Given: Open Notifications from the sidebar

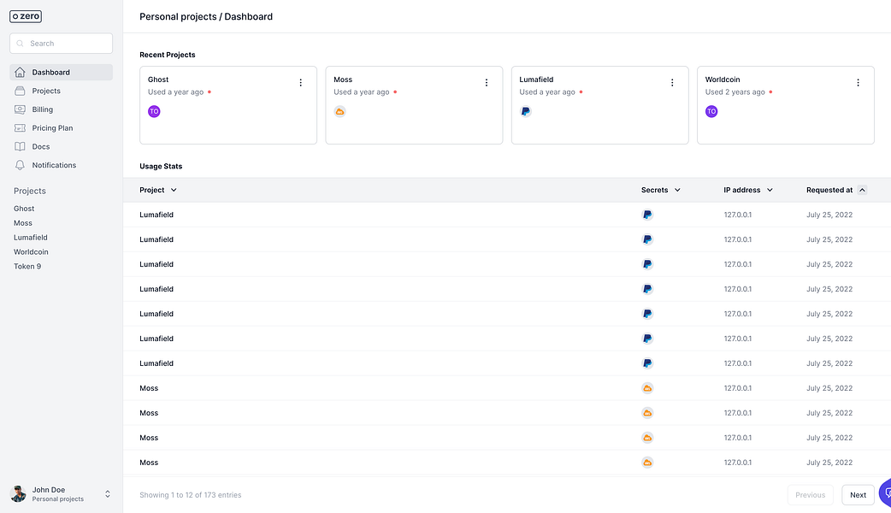Looking at the screenshot, I should click(x=54, y=165).
